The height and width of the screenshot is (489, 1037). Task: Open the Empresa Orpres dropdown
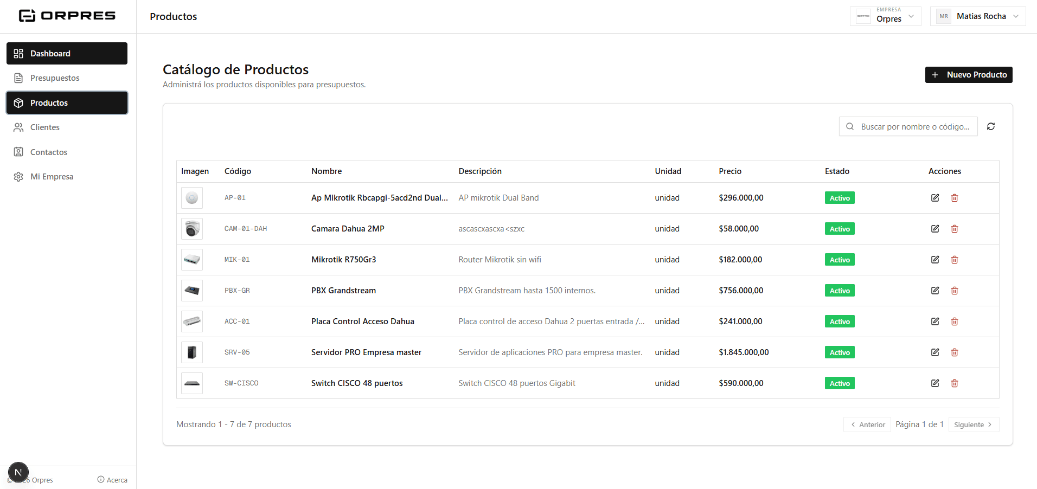pyautogui.click(x=885, y=16)
